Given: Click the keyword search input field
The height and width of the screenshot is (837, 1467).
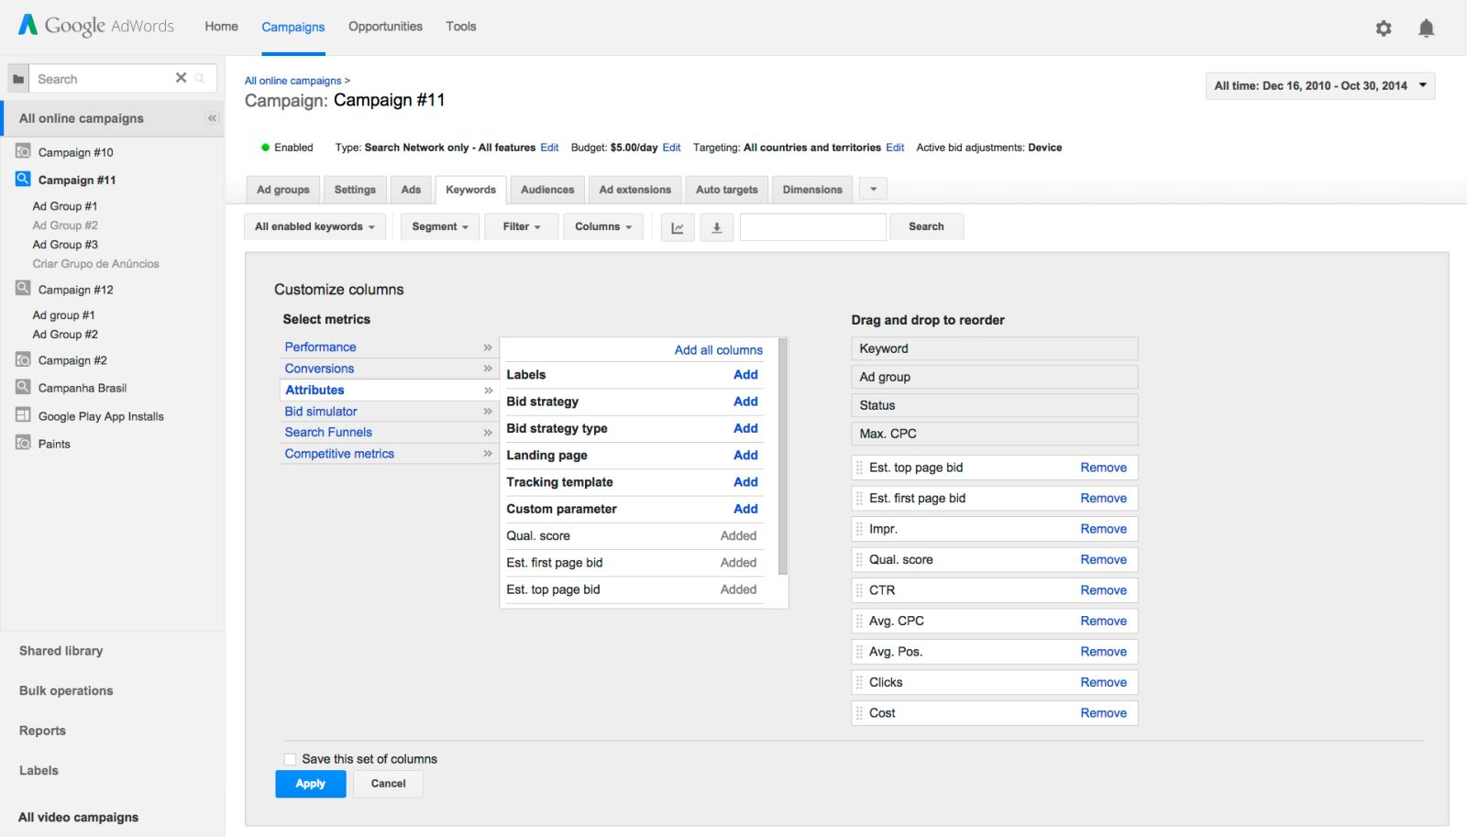Looking at the screenshot, I should click(812, 226).
